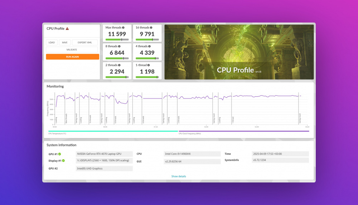Click the 4 threads score 4 339
358x205 pixels.
(147, 53)
